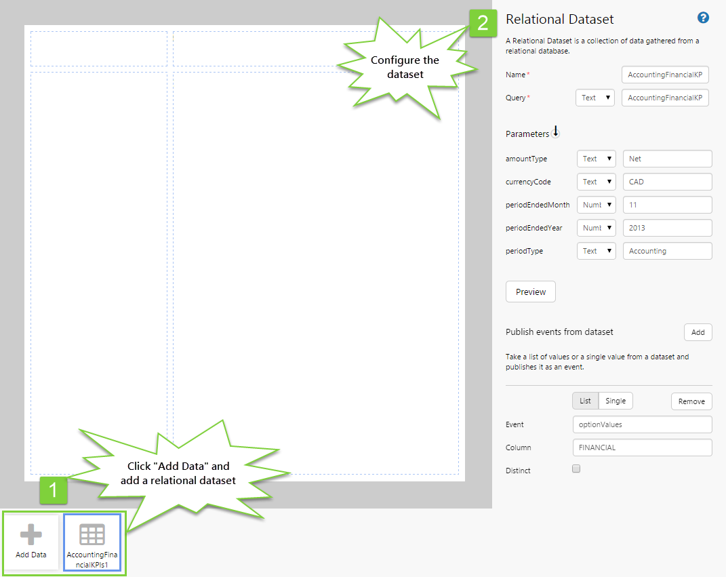Viewport: 726px width, 577px height.
Task: Click the Add Data plus icon
Action: pos(31,536)
